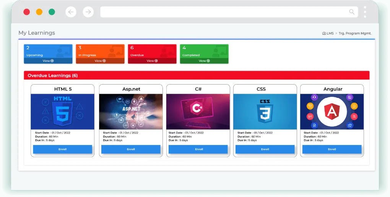390x197 pixels.
Task: Click the browser forward arrow button
Action: point(88,12)
